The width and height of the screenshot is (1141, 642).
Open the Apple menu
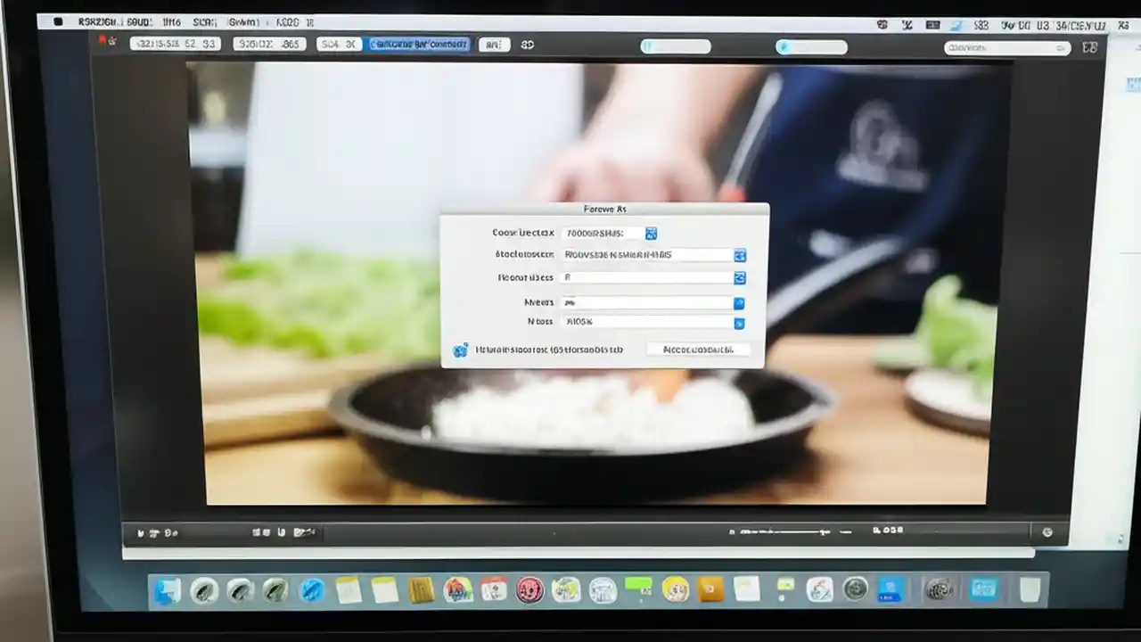[x=58, y=22]
